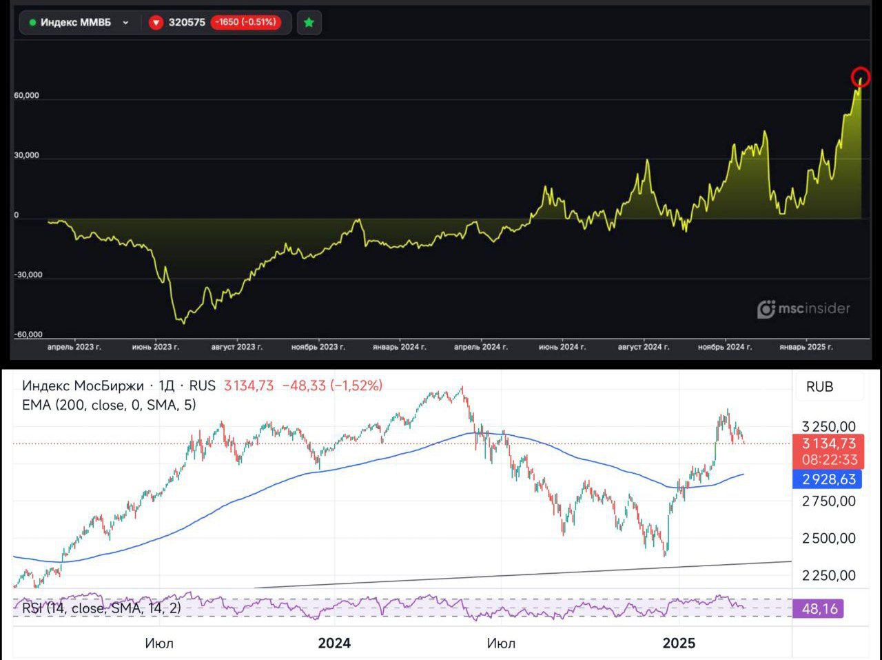Click the июнь 2023 г. date label
This screenshot has width=882, height=660.
pyautogui.click(x=156, y=347)
